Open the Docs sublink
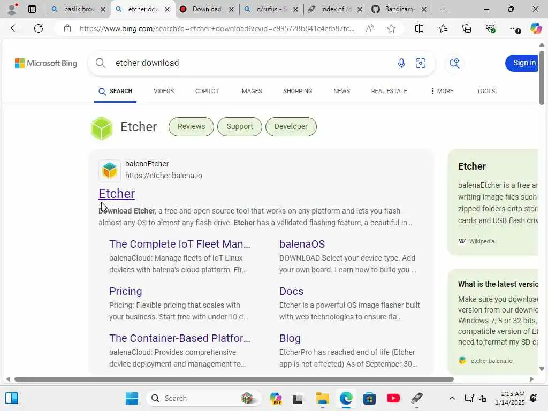Viewport: 548px width, 411px height. [291, 291]
